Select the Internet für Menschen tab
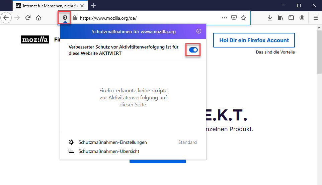 [x=50, y=6]
